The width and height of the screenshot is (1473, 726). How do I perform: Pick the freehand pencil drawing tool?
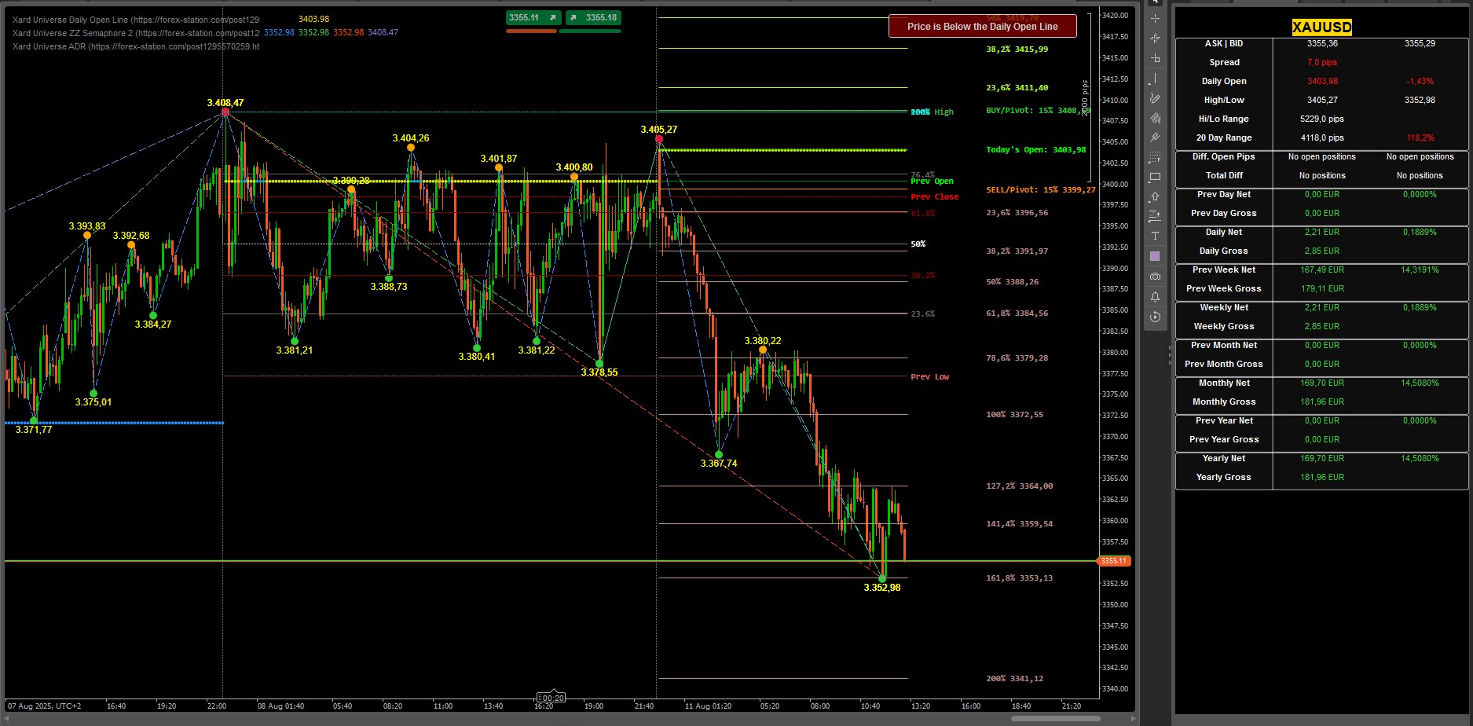[1155, 98]
